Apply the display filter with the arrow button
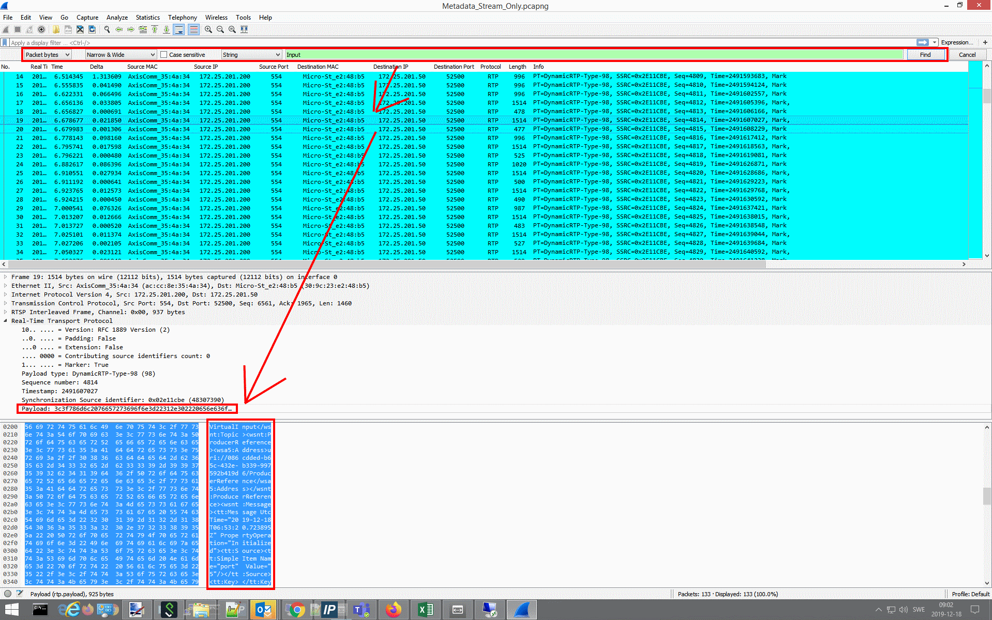The image size is (992, 620). [922, 42]
